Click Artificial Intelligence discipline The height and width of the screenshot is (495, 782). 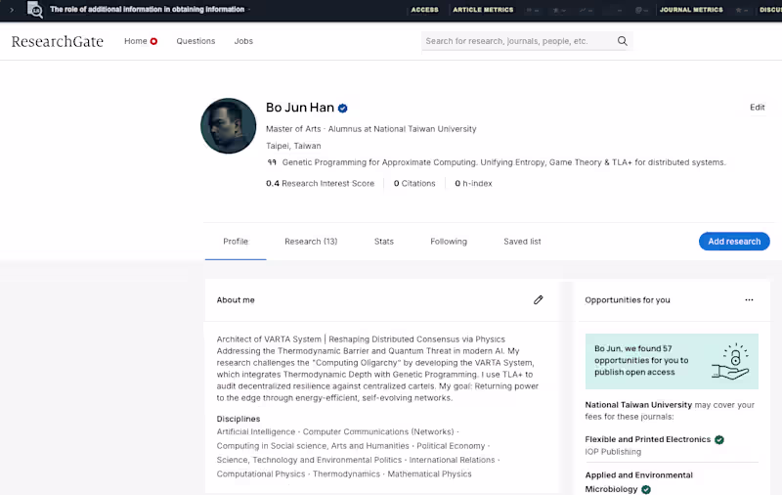pos(256,431)
